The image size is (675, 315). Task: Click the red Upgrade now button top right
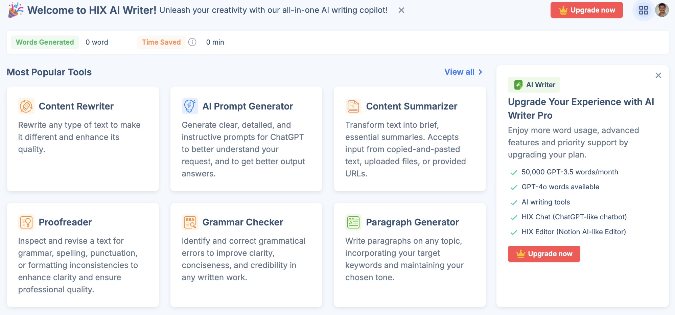tap(586, 10)
